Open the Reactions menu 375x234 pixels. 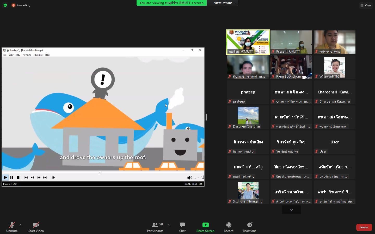click(x=249, y=227)
